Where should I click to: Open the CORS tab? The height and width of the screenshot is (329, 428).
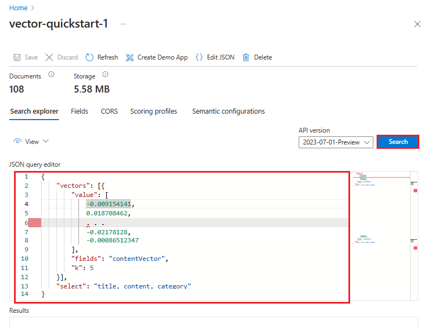point(109,111)
